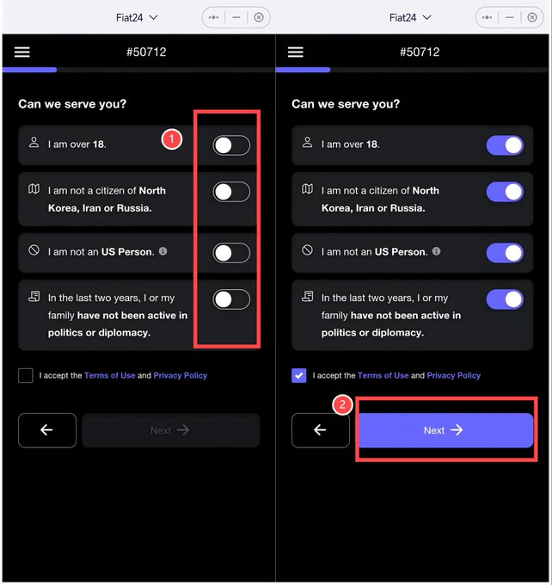Enable the 'I am over 18' toggle in left panel

[231, 145]
